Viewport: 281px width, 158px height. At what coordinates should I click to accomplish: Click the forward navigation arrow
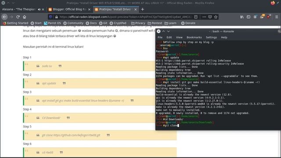coord(11,17)
